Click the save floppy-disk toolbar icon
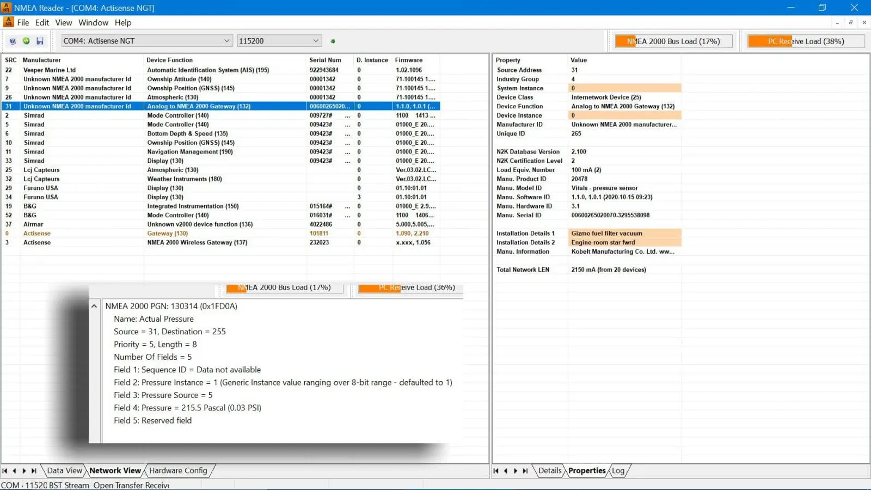This screenshot has height=490, width=871. pyautogui.click(x=40, y=41)
